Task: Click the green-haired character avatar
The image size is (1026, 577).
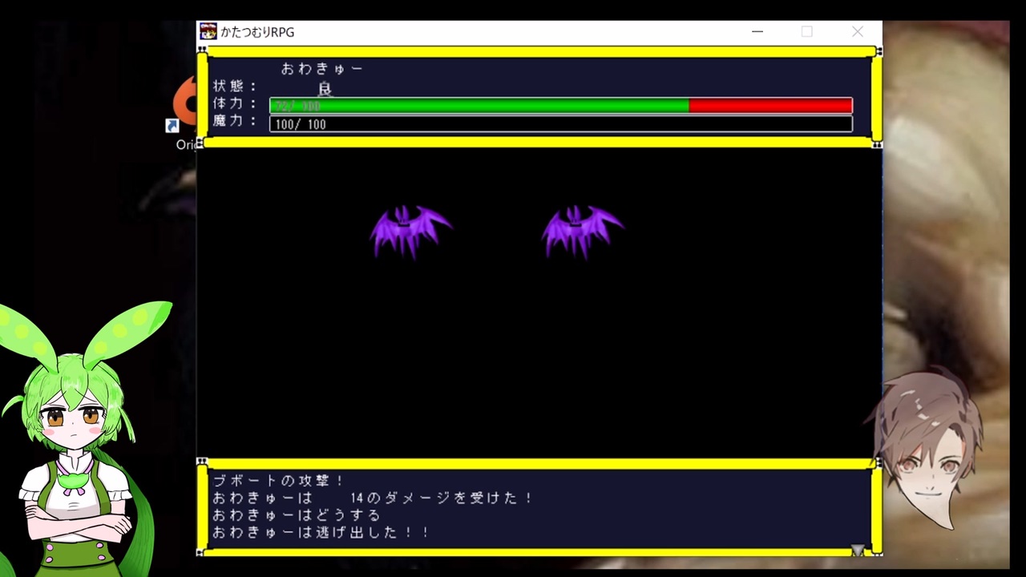Action: [79, 438]
